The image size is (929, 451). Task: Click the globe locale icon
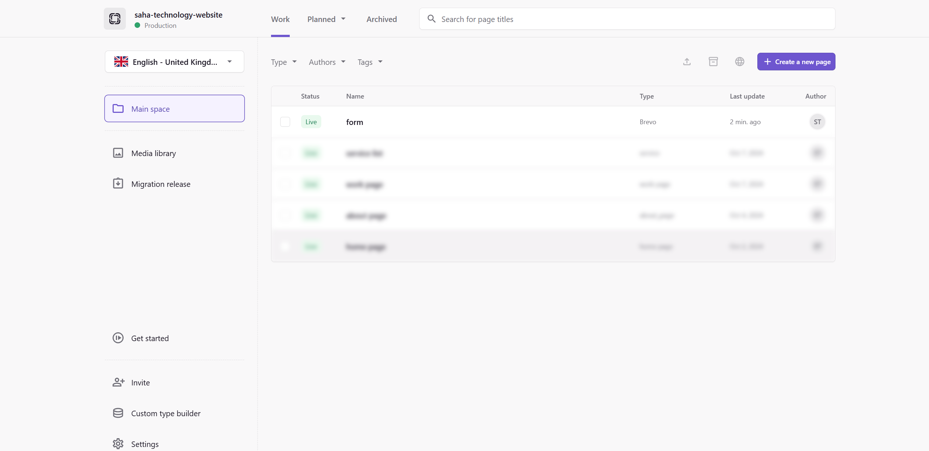739,62
